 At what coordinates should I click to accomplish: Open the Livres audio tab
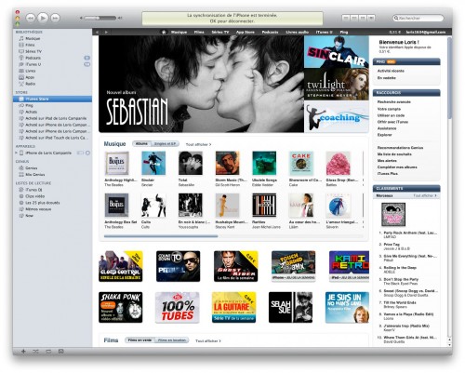(297, 32)
